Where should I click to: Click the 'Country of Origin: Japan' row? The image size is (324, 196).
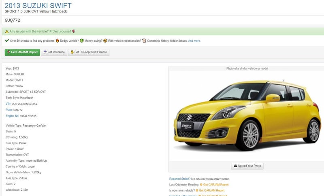pyautogui.click(x=21, y=166)
